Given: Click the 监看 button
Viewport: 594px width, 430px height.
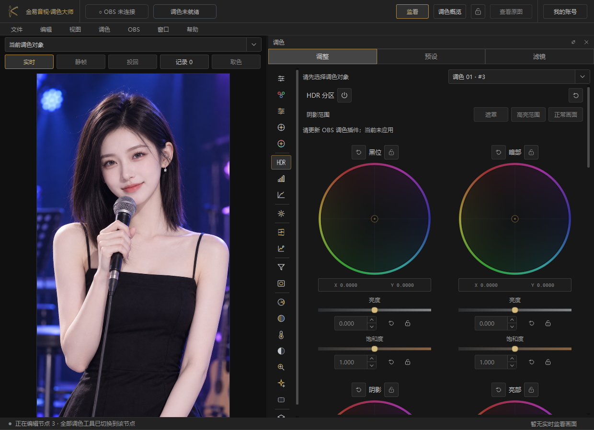Looking at the screenshot, I should point(412,11).
